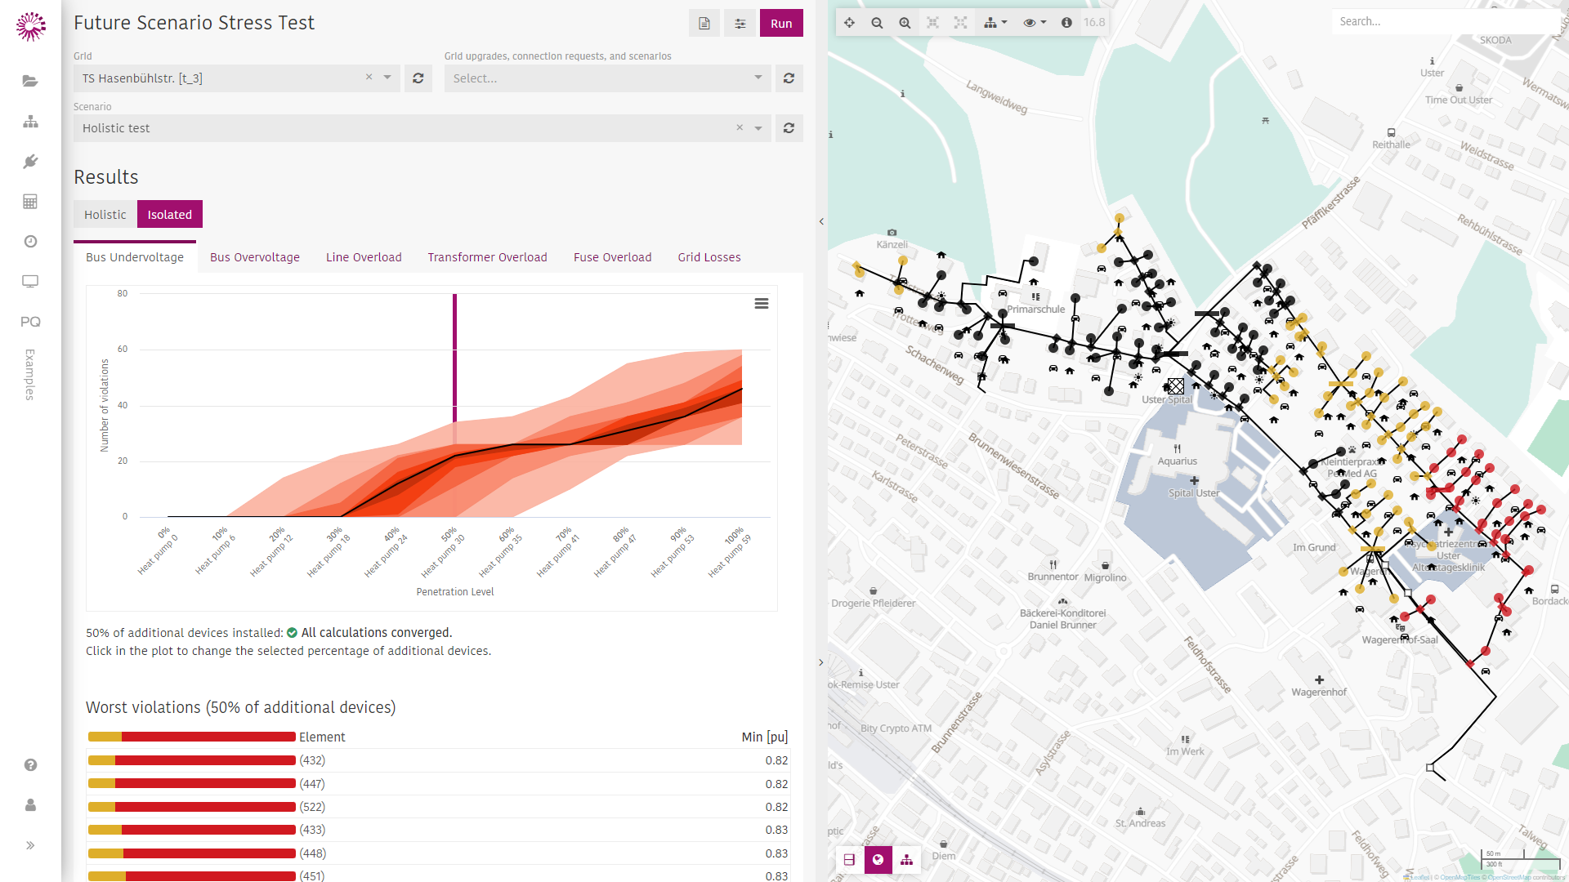Select the Grid Losses tab
This screenshot has width=1569, height=882.
(709, 257)
